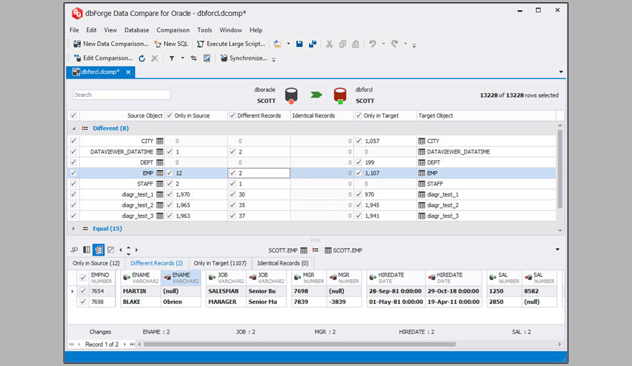The width and height of the screenshot is (632, 366).
Task: Click the swap source and target icon
Action: coord(194,58)
